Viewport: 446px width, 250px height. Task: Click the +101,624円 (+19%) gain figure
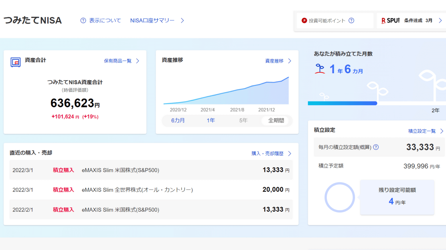(75, 117)
